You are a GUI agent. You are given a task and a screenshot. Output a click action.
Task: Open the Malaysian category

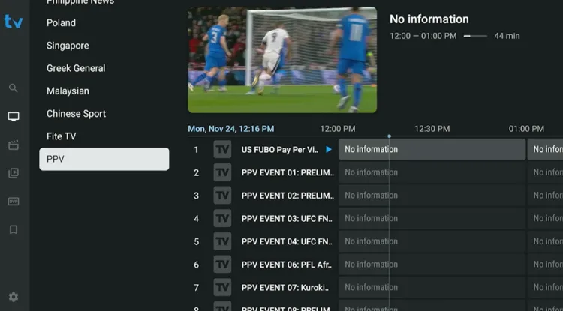click(68, 91)
